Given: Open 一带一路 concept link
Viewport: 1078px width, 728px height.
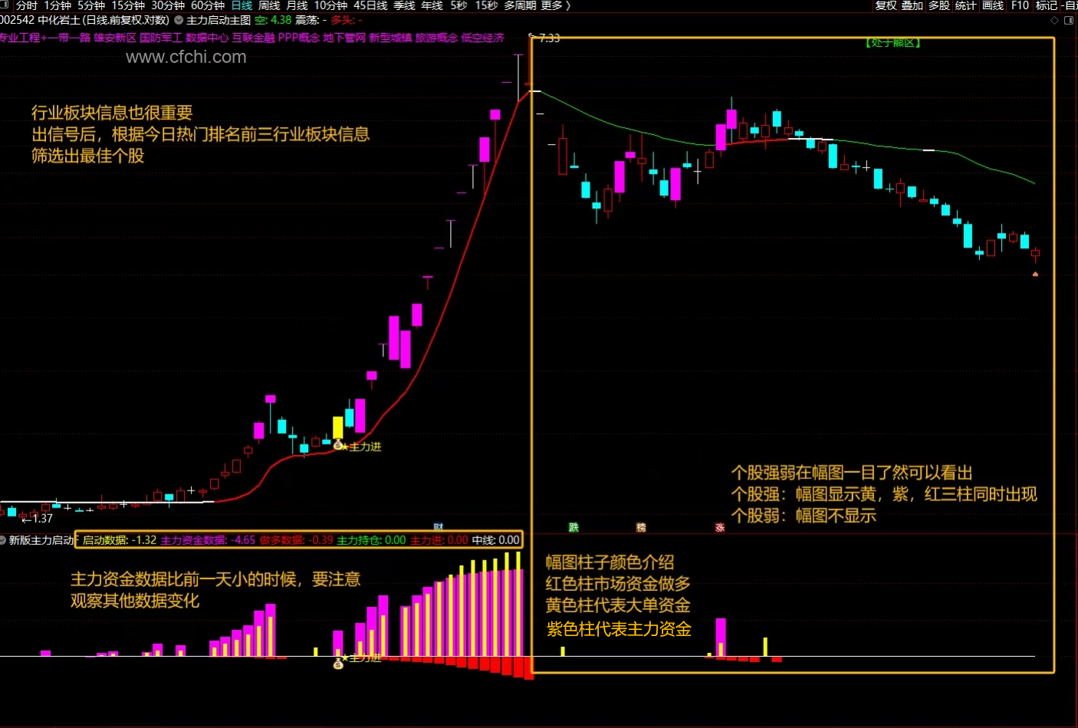Looking at the screenshot, I should click(x=69, y=38).
